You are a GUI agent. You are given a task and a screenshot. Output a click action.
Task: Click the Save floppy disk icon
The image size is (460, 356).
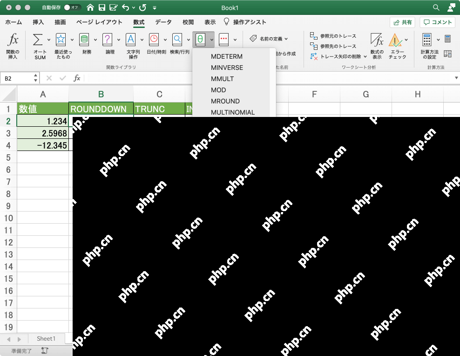tap(102, 7)
